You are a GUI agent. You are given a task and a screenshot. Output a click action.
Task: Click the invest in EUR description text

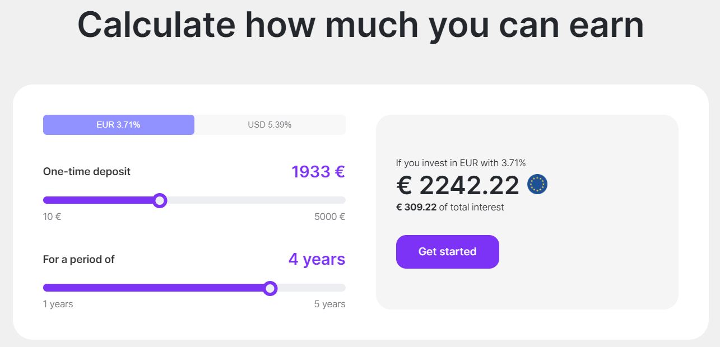tap(461, 162)
